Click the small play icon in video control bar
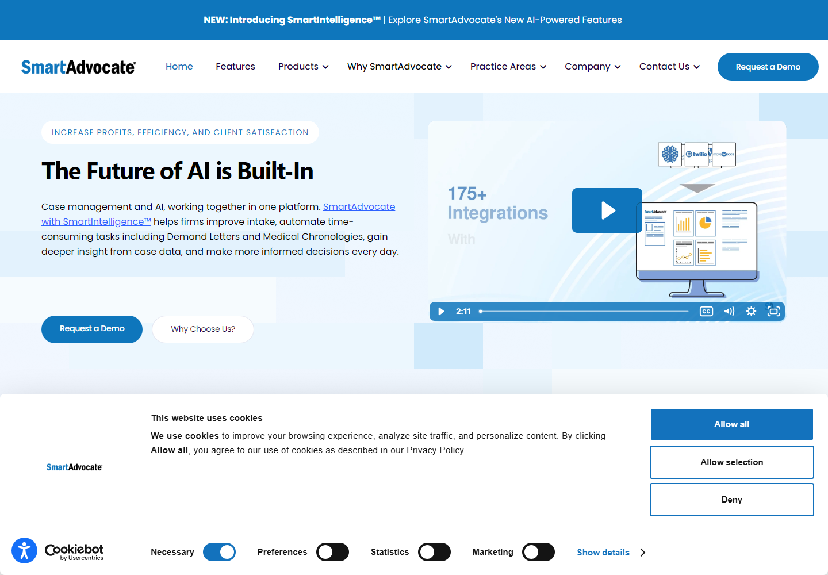Screen dimensions: 828x575 (441, 311)
